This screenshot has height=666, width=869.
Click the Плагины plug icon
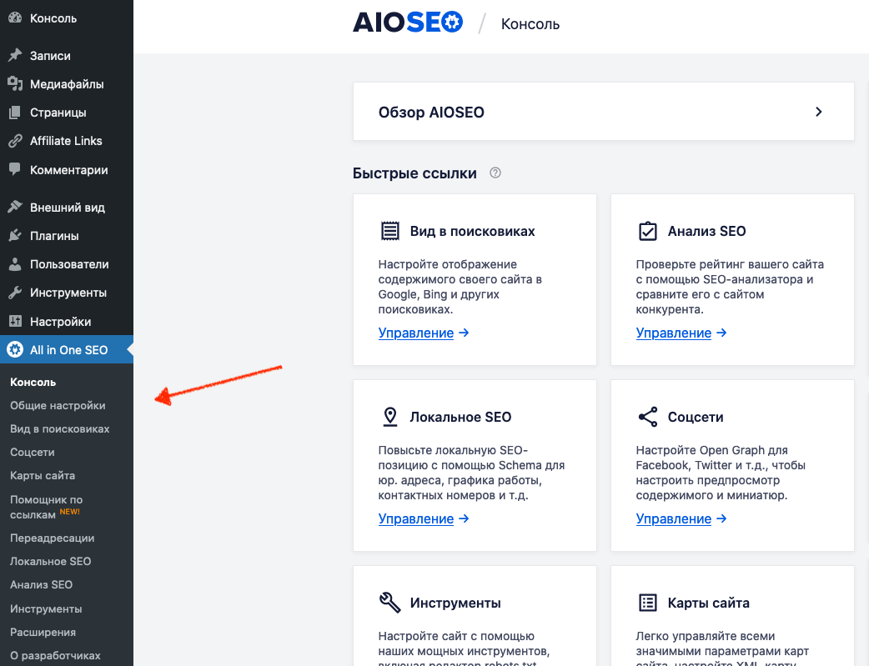point(15,236)
